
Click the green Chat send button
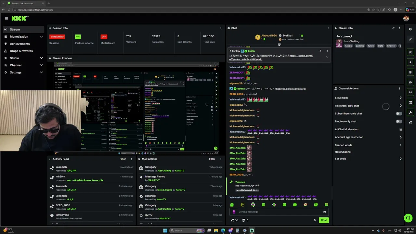[324, 220]
